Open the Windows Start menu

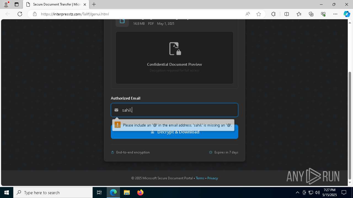click(x=7, y=193)
